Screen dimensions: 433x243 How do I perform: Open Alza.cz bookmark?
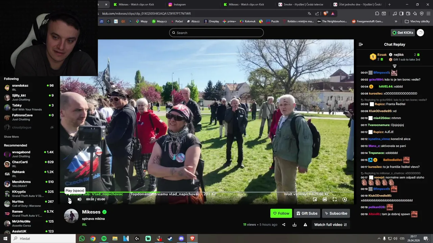click(x=193, y=21)
